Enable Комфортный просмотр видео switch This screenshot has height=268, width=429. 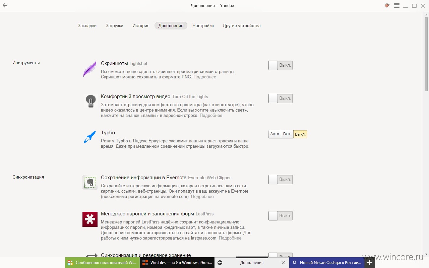281,98
